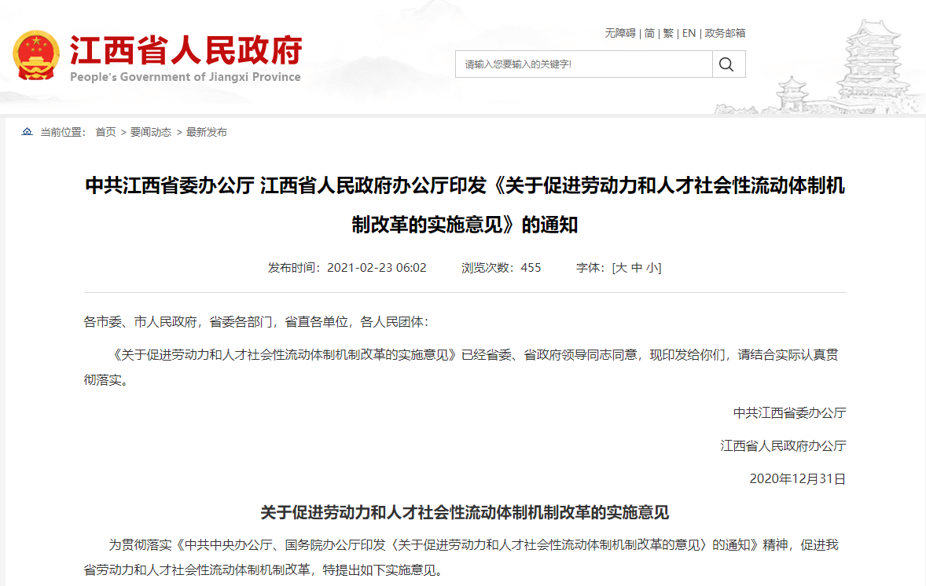Switch to traditional Chinese 繁
The image size is (926, 586).
point(668,33)
